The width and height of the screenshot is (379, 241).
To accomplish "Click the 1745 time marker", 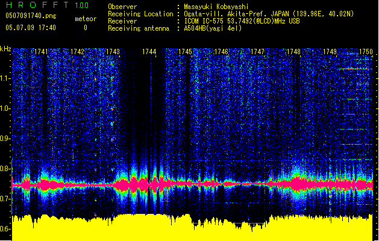I will pyautogui.click(x=185, y=52).
